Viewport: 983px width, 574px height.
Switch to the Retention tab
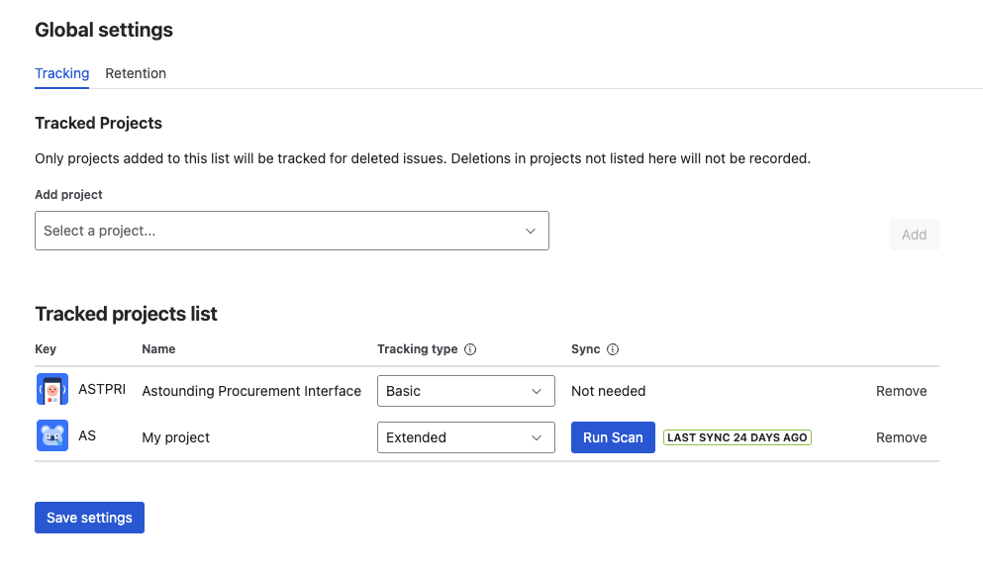136,73
